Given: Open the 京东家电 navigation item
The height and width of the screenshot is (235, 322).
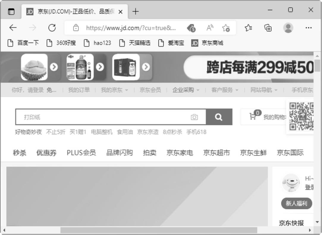Looking at the screenshot, I should click(180, 153).
